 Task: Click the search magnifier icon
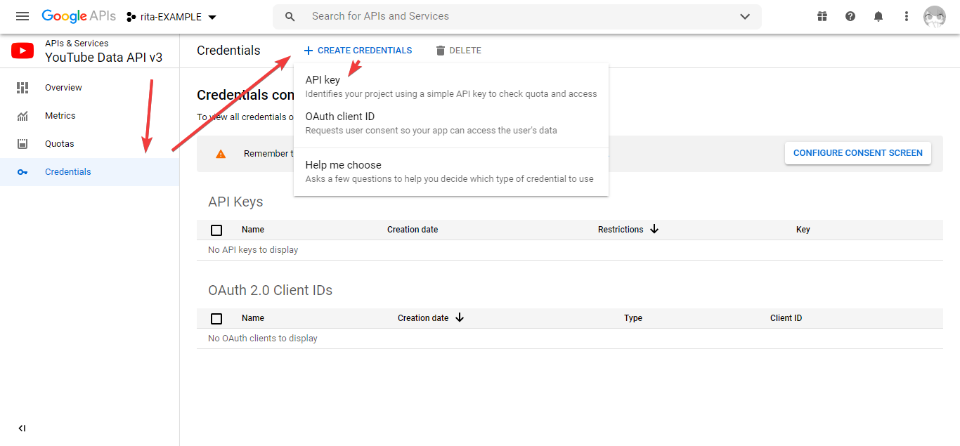tap(290, 17)
